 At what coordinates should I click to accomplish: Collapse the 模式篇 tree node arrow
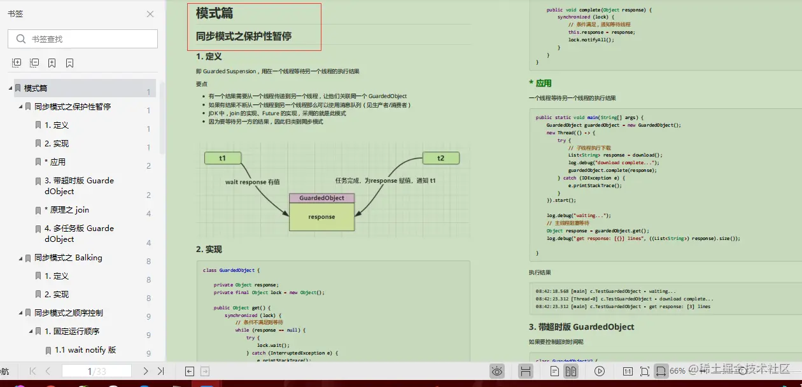(x=11, y=88)
